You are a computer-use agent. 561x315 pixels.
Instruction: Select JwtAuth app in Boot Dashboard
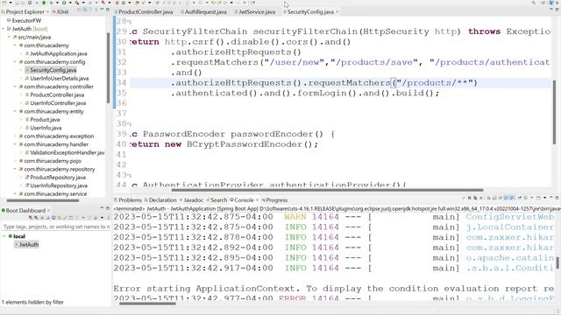click(x=26, y=245)
